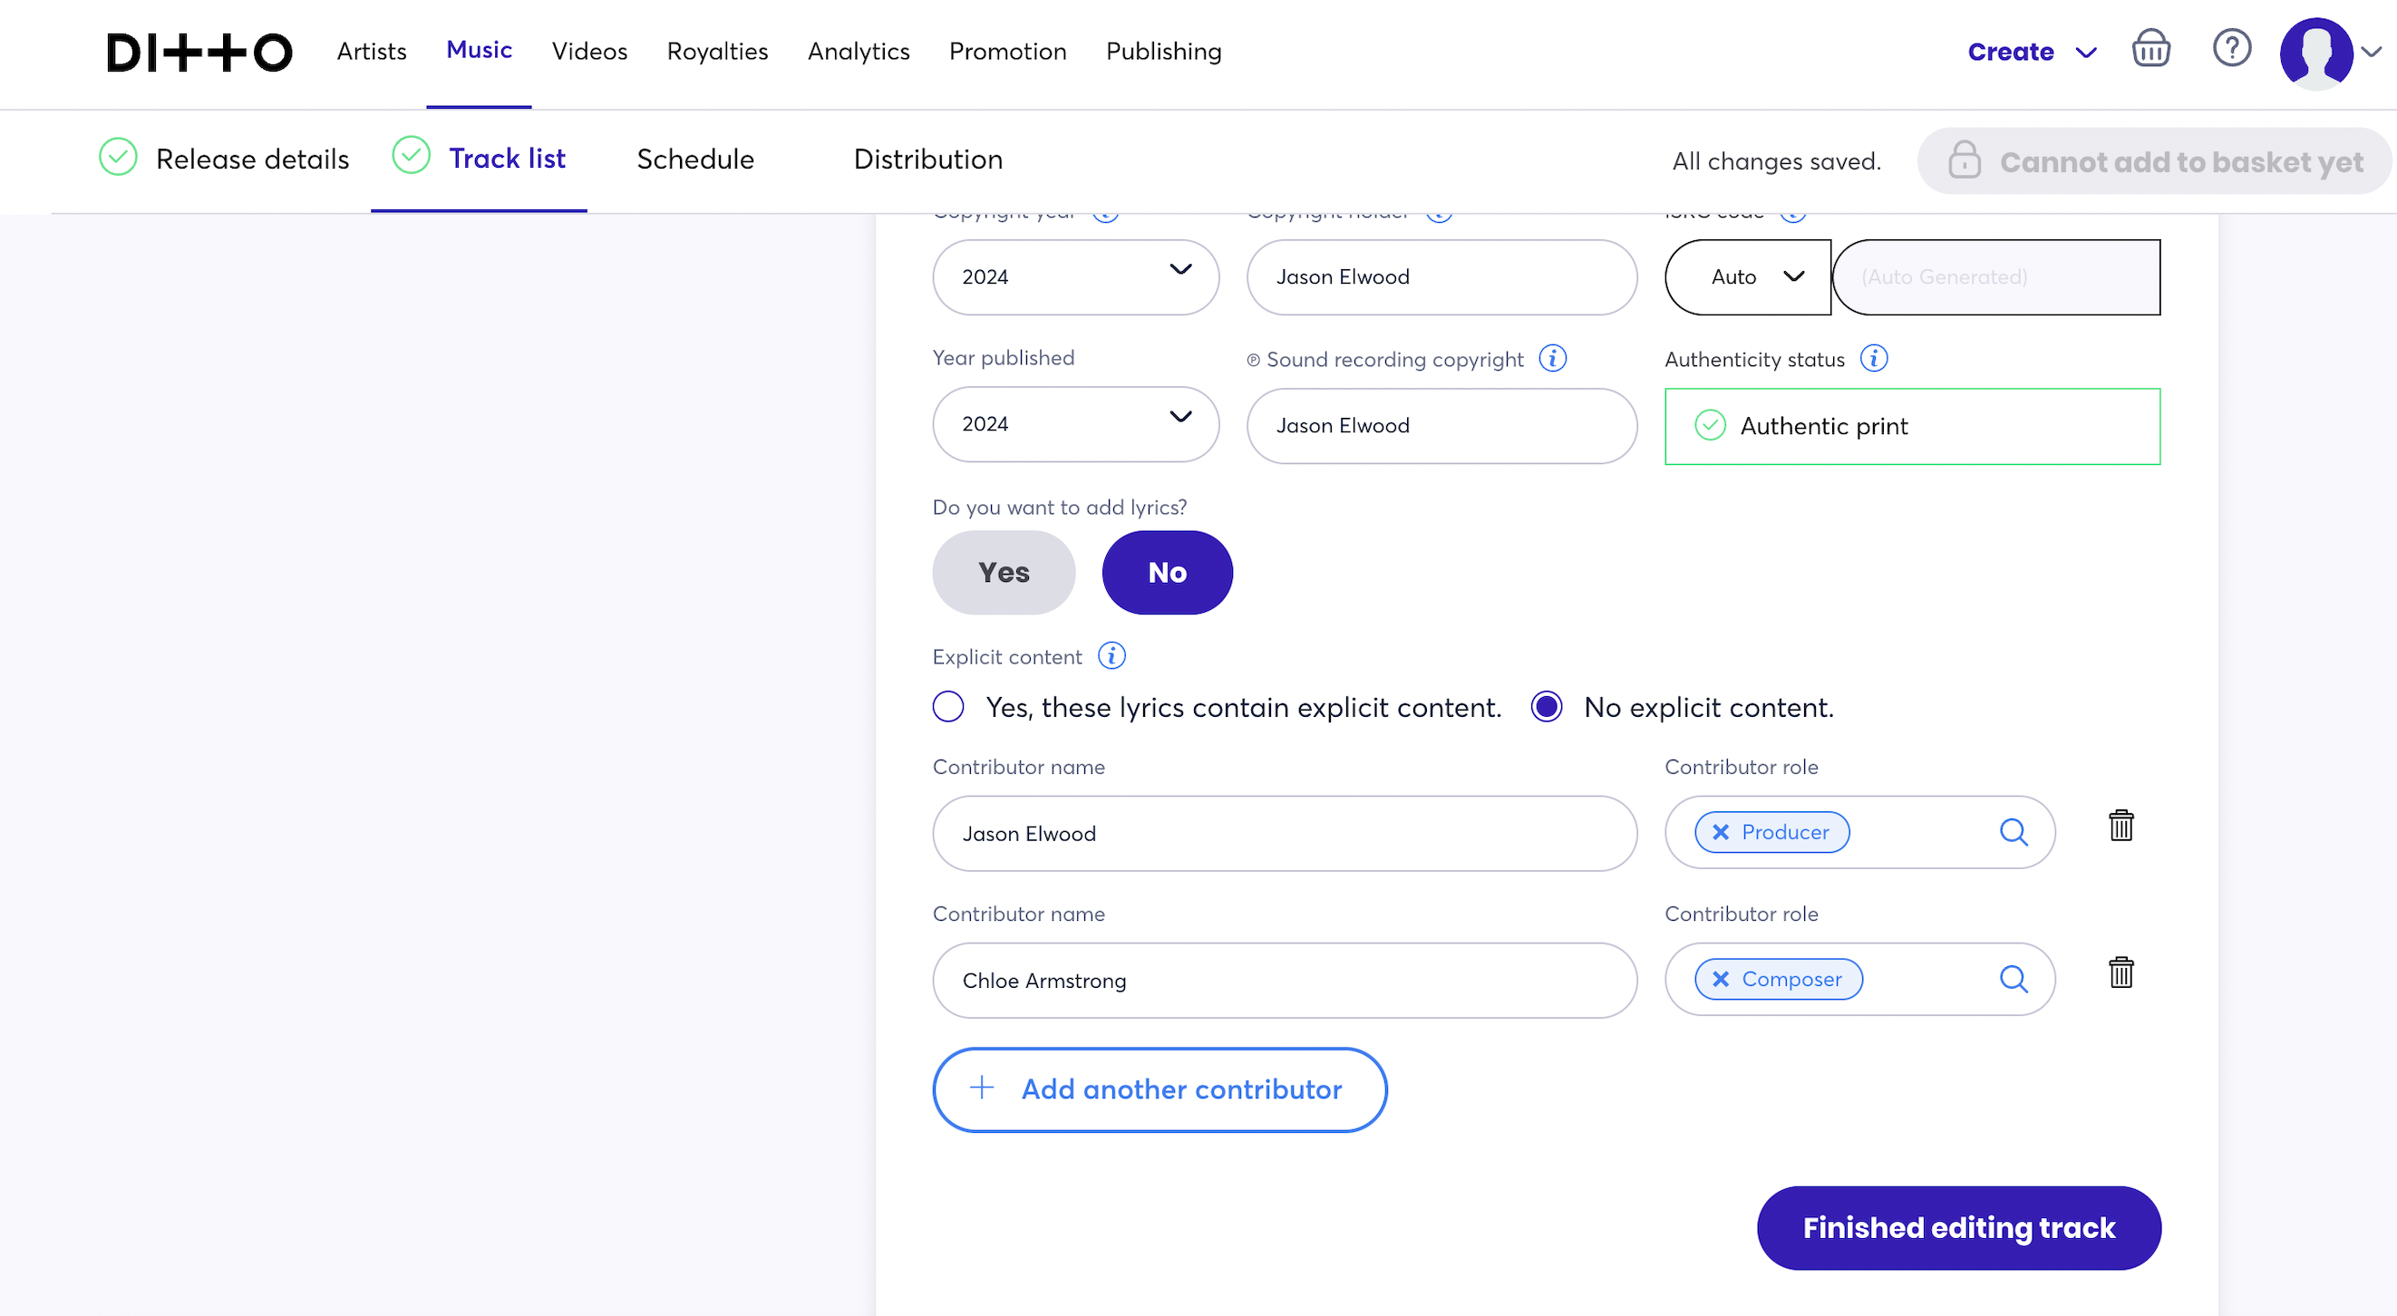The width and height of the screenshot is (2397, 1316).
Task: Click the user profile avatar
Action: tap(2316, 53)
